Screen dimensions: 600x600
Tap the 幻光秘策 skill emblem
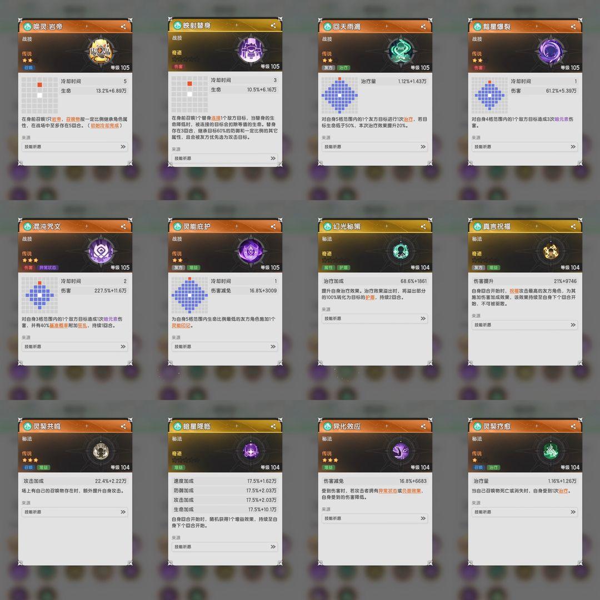pyautogui.click(x=400, y=251)
